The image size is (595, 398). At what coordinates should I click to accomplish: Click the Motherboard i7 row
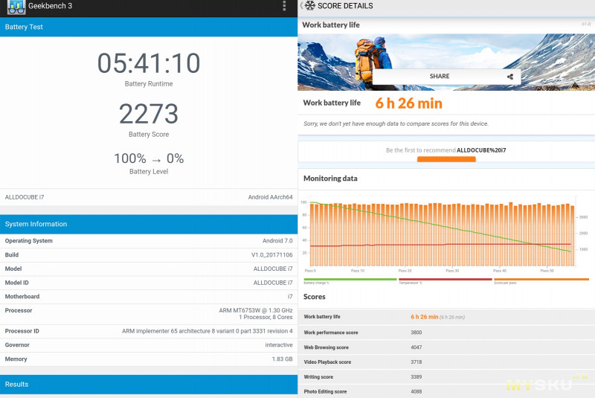149,297
